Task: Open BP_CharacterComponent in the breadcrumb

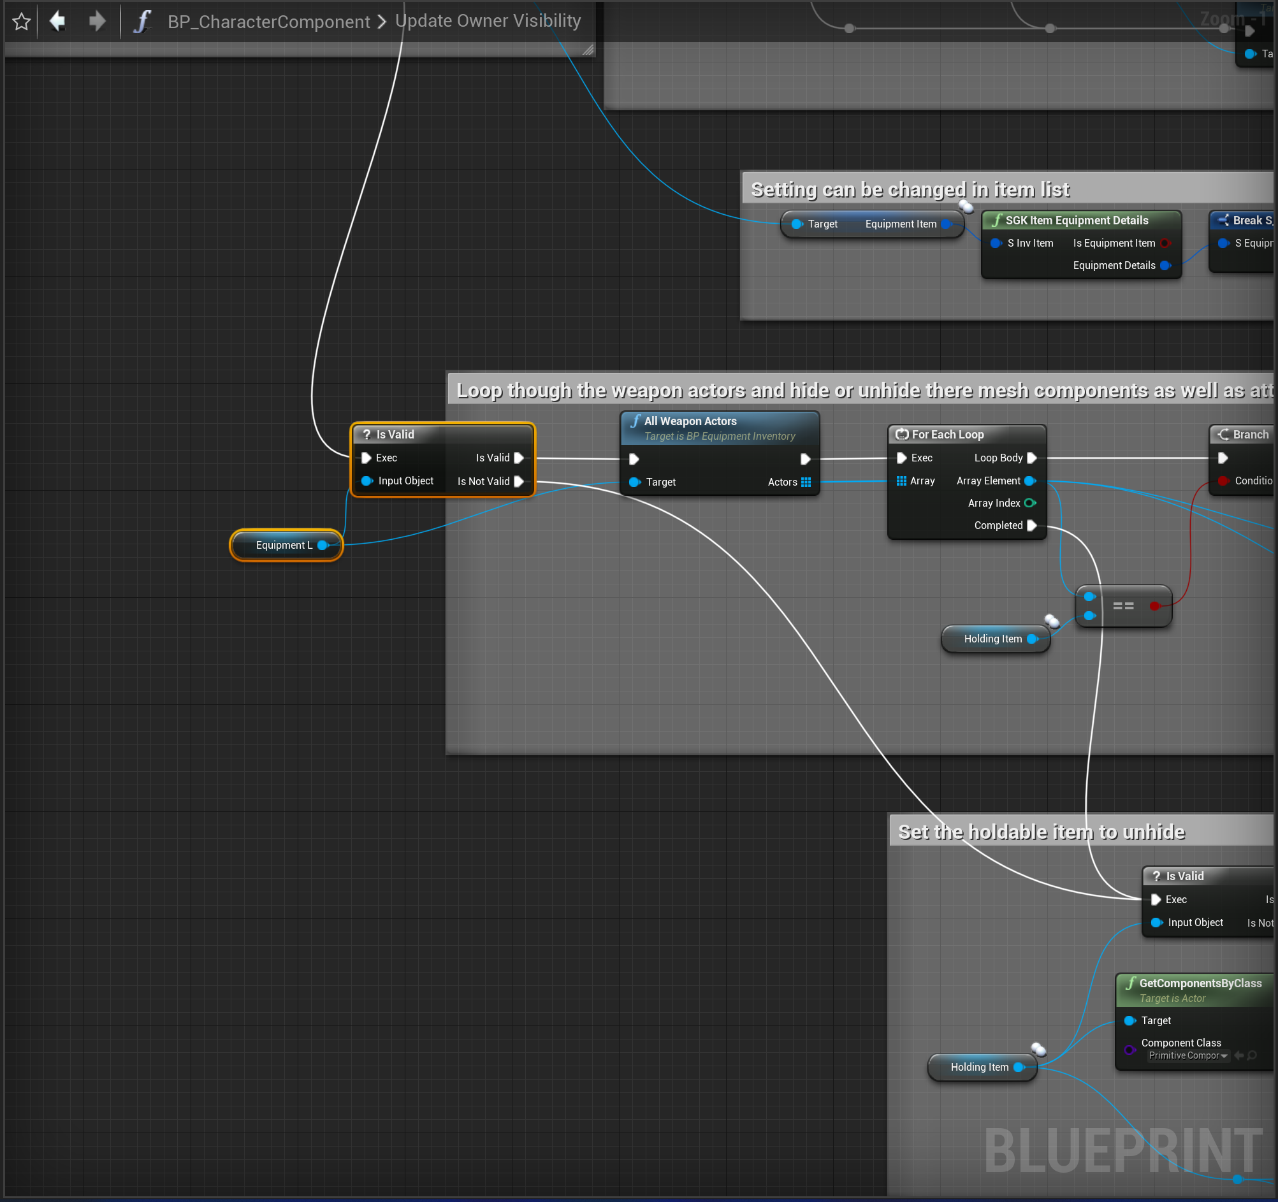Action: [x=269, y=21]
